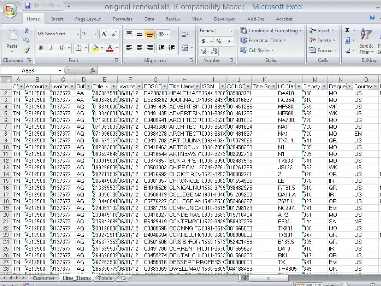Open the Formulas tab
The height and width of the screenshot is (286, 381).
[x=122, y=19]
